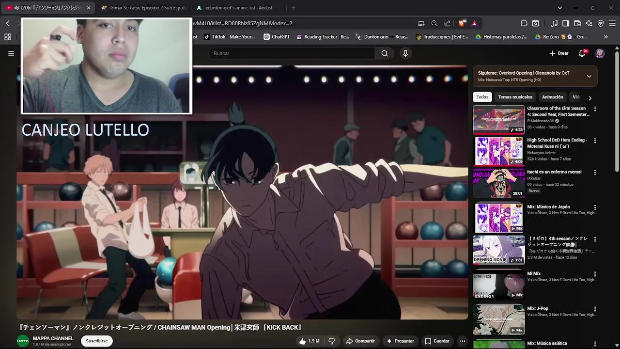Open options for High School DxD video
Screen dimensions: 620x349
pos(595,141)
